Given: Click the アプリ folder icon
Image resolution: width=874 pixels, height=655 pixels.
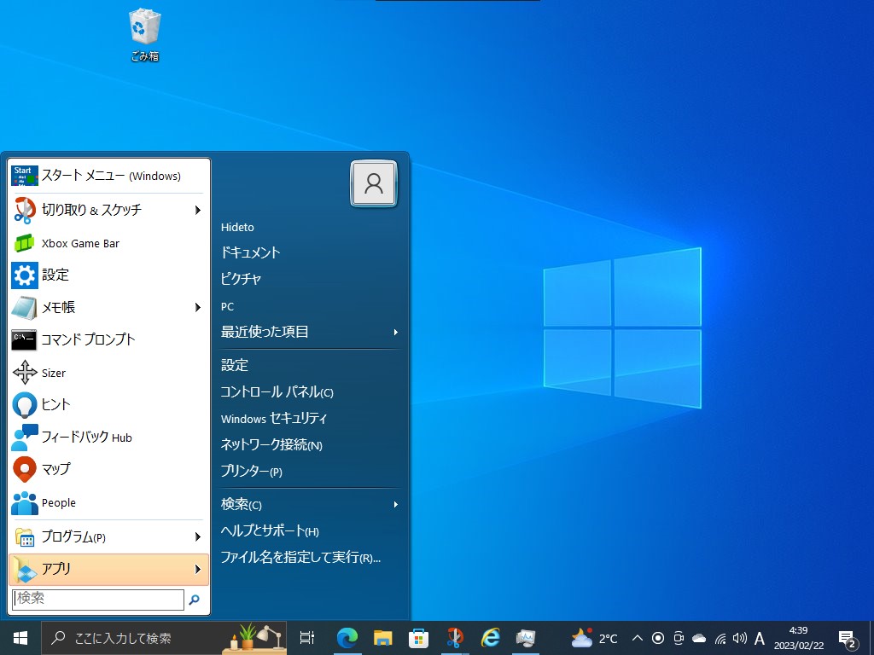Looking at the screenshot, I should 25,569.
